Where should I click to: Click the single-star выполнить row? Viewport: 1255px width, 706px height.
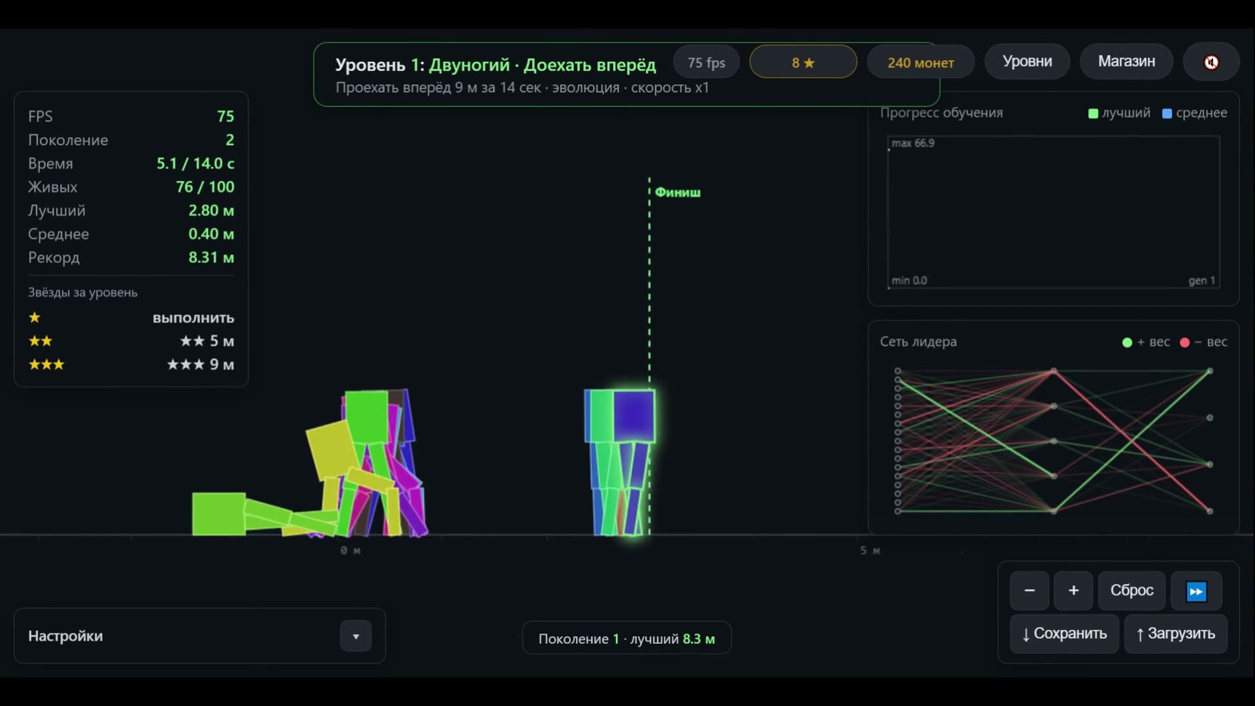click(x=131, y=318)
